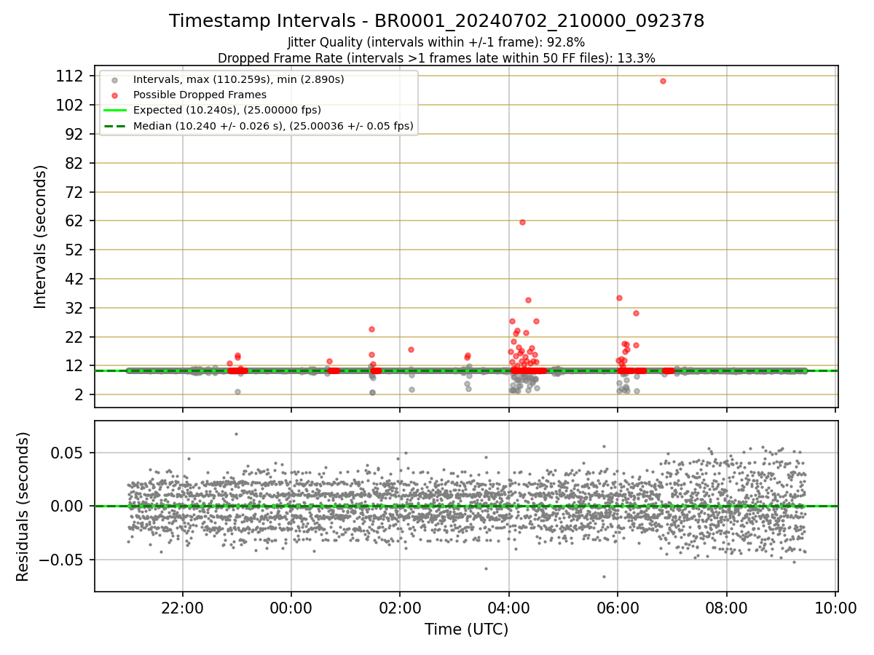The image size is (874, 655).
Task: Click the residual outlier dot near 0.07 around 23:00
Action: (x=236, y=434)
